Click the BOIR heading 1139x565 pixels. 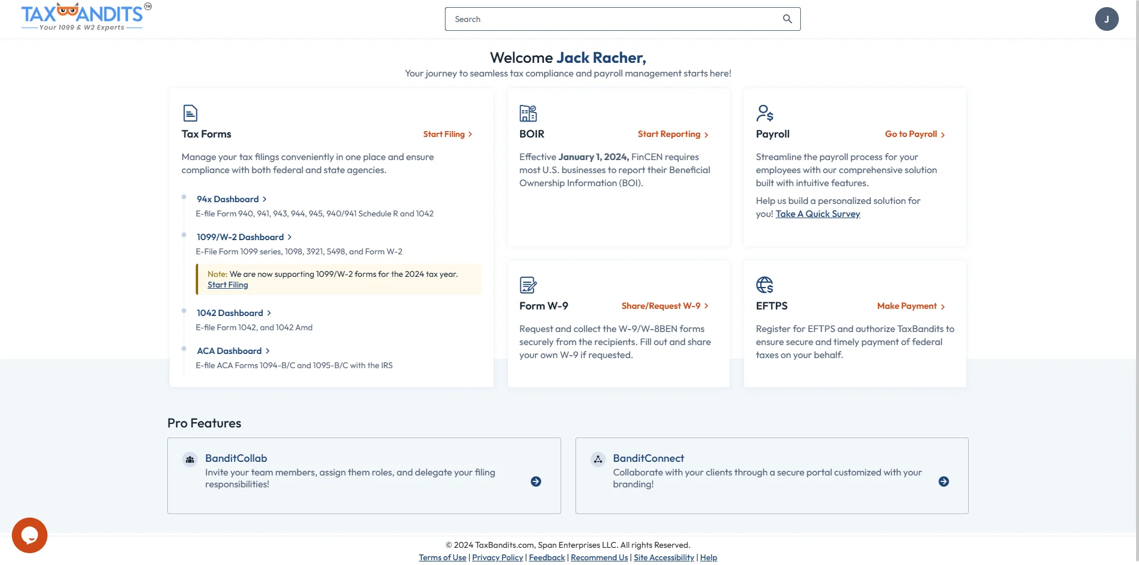[x=532, y=134]
